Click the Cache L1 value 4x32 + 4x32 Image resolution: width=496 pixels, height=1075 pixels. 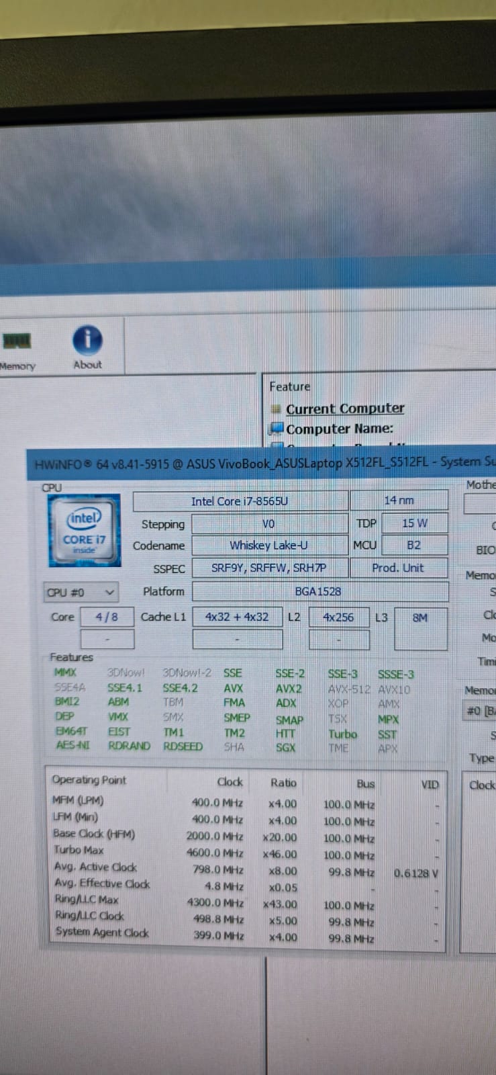(237, 617)
